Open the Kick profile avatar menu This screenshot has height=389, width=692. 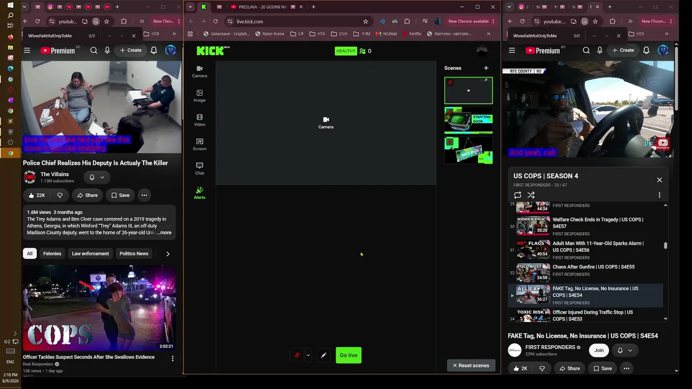pyautogui.click(x=482, y=51)
